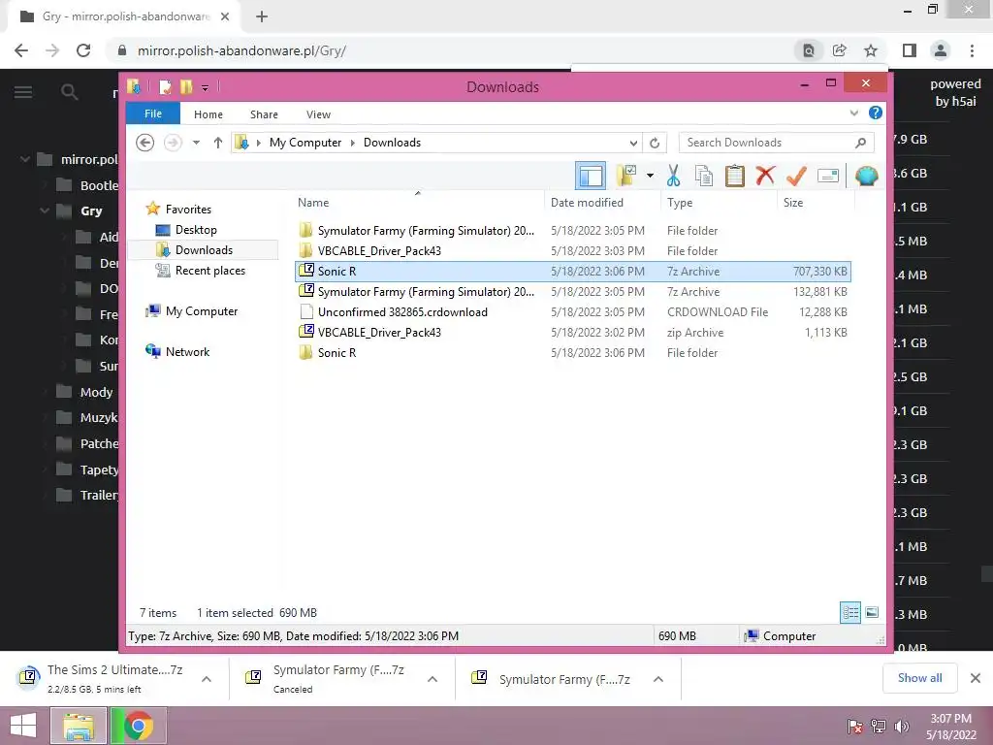Click the orange checkmark Properties icon
The image size is (993, 745).
(796, 176)
